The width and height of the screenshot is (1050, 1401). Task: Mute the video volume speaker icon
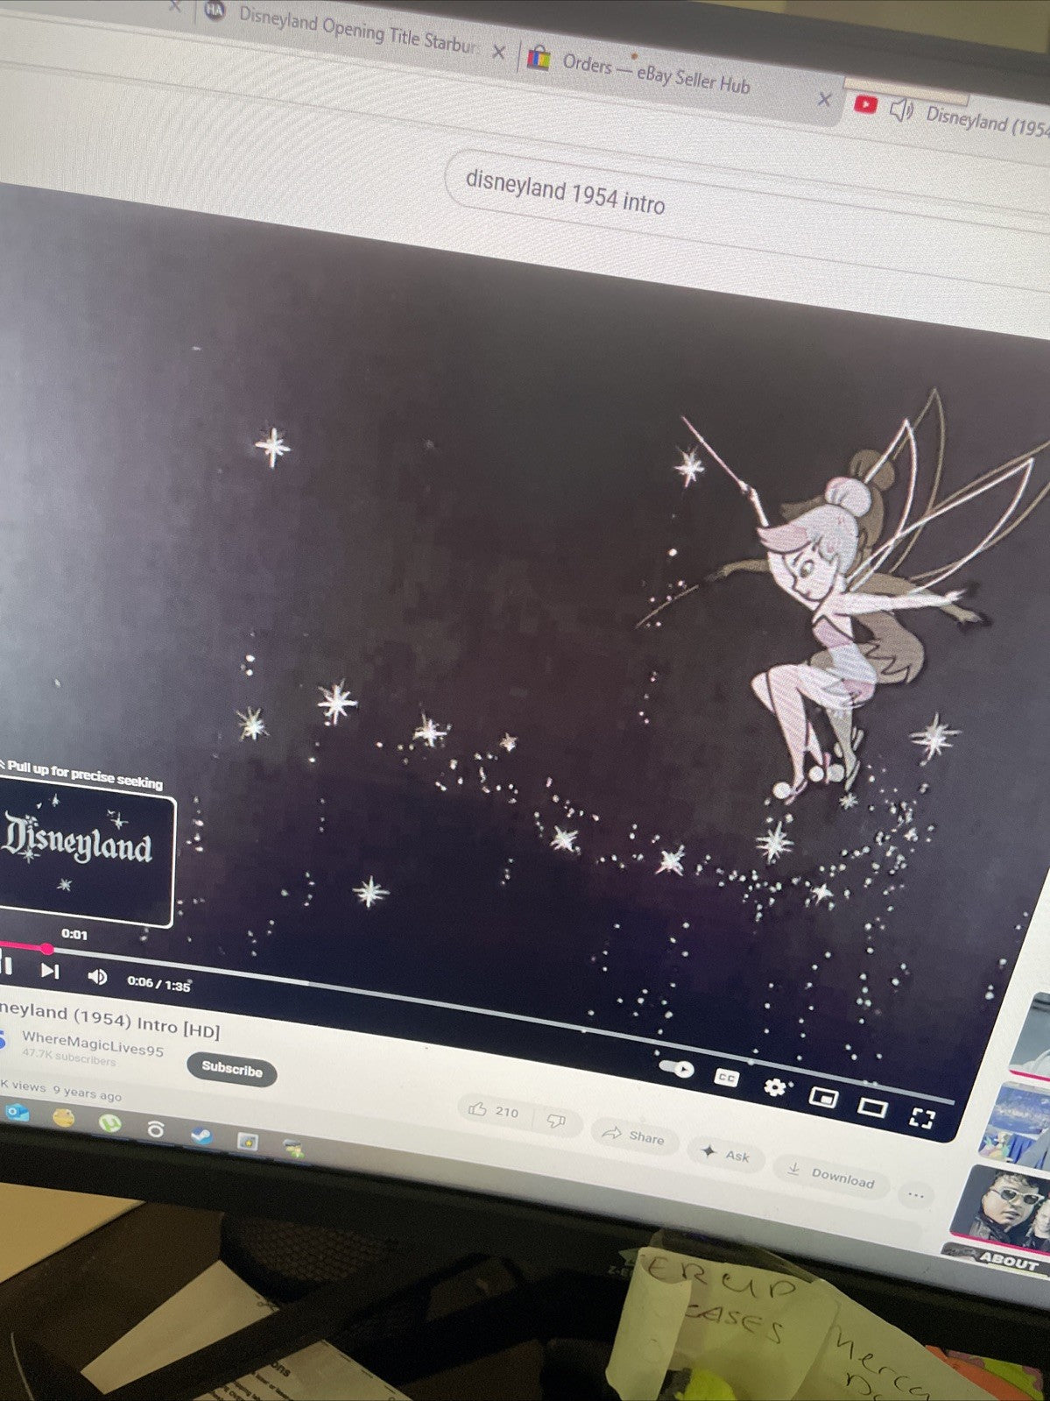pyautogui.click(x=96, y=975)
